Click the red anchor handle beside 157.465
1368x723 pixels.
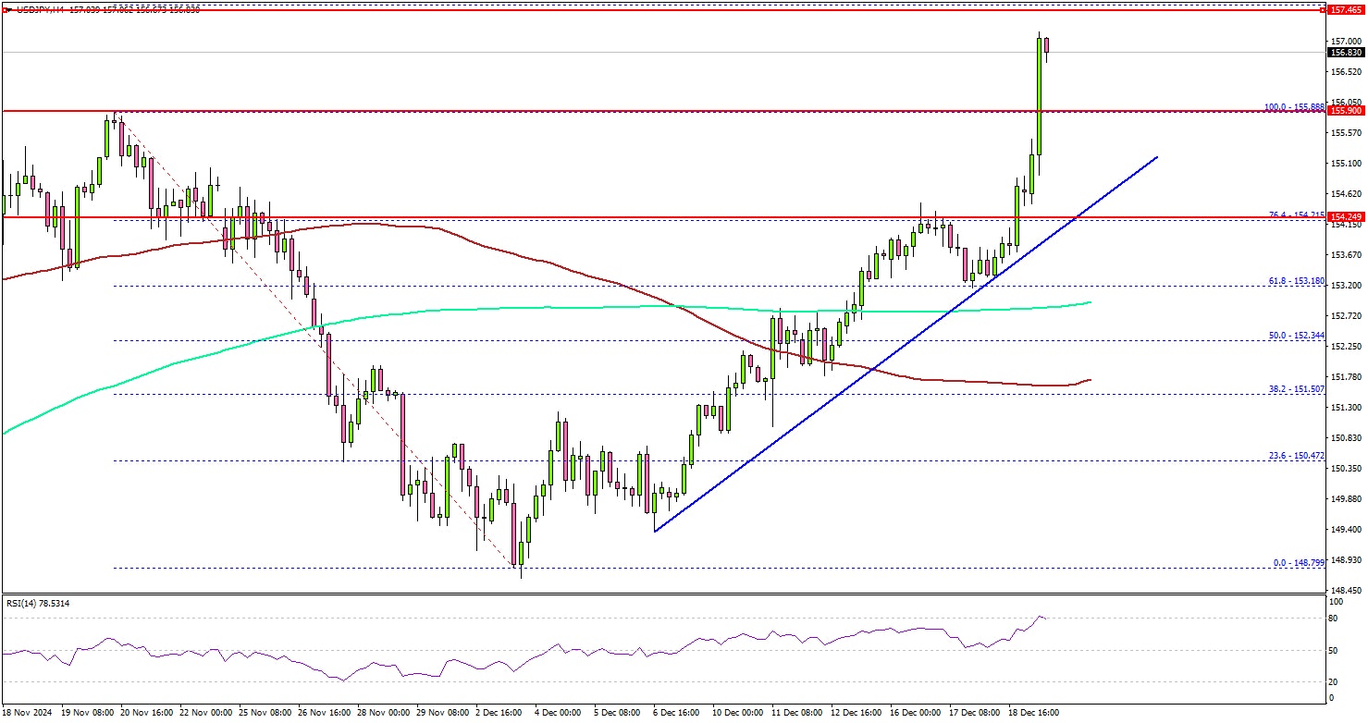click(1321, 9)
